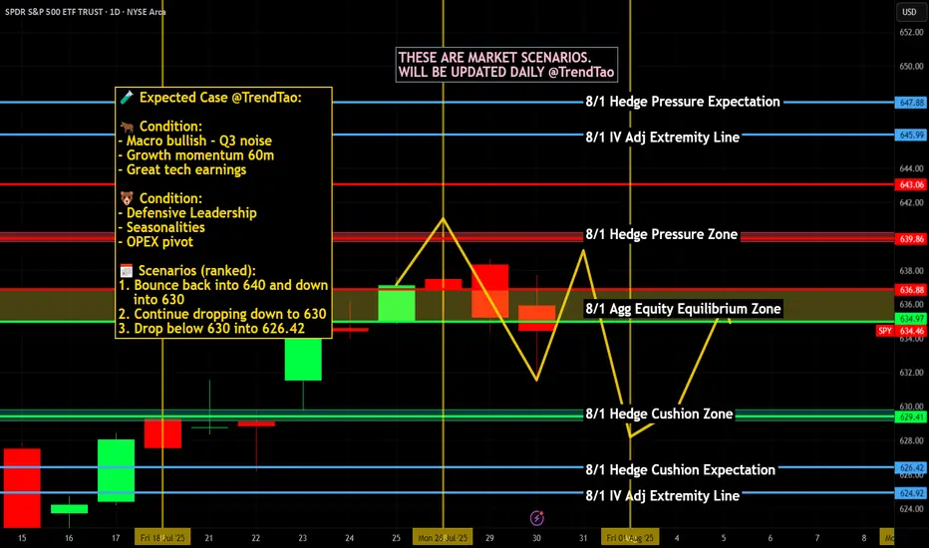Viewport: 929px width, 548px height.
Task: Select the 629.41 green price label
Action: (911, 417)
